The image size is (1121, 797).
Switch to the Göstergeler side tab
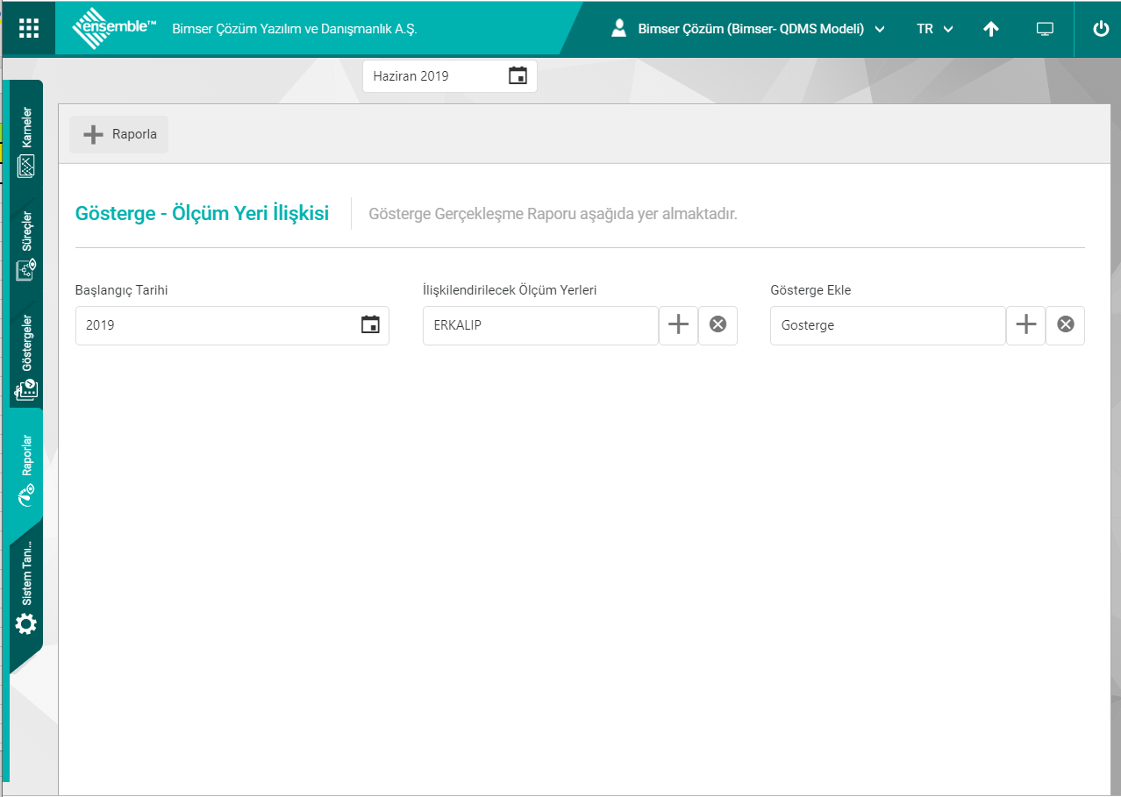click(x=26, y=355)
